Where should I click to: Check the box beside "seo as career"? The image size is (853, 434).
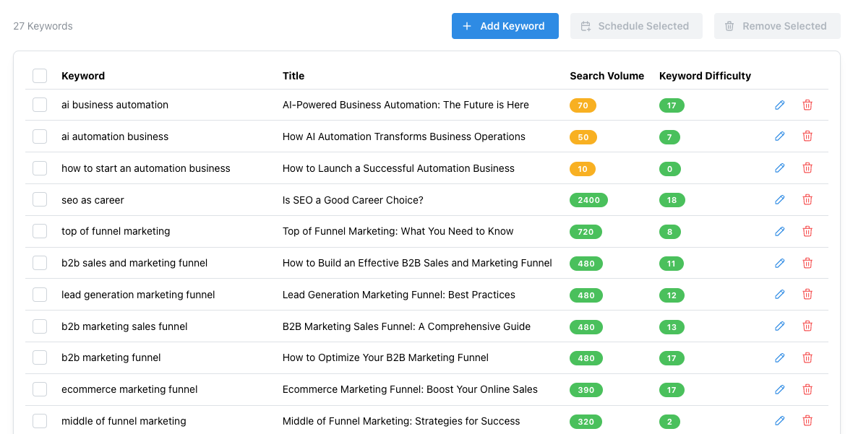(x=40, y=199)
